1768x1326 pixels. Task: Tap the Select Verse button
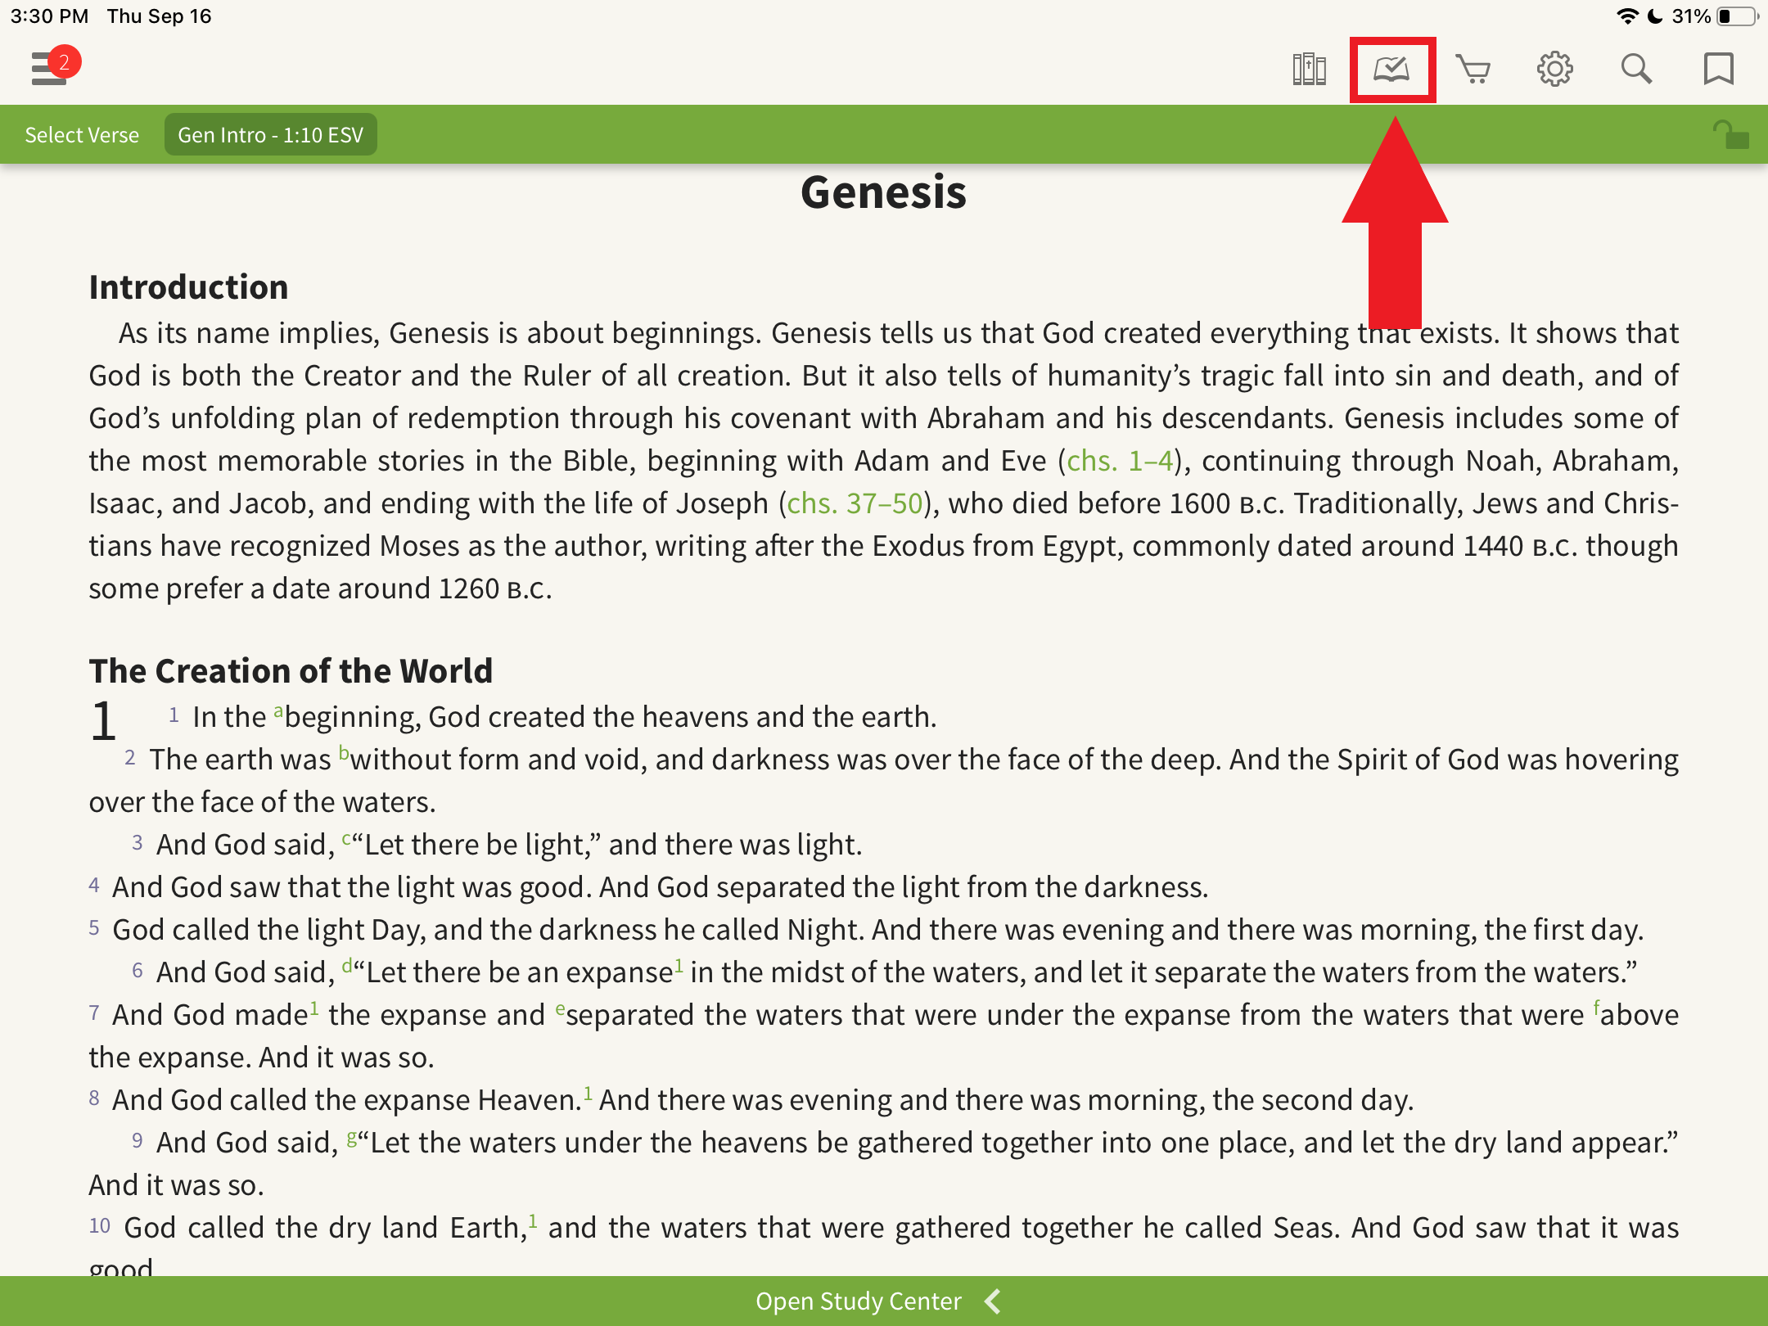point(82,135)
